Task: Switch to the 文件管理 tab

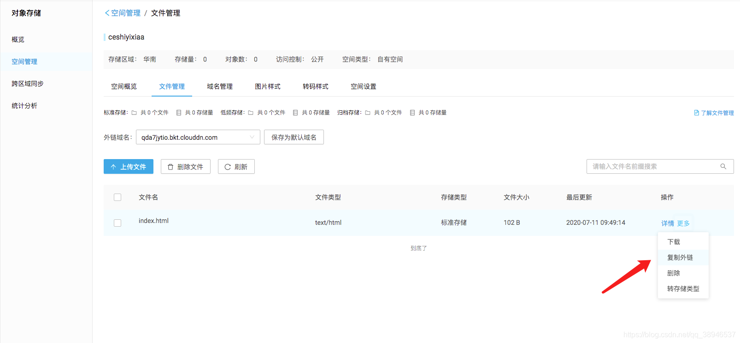Action: point(172,86)
